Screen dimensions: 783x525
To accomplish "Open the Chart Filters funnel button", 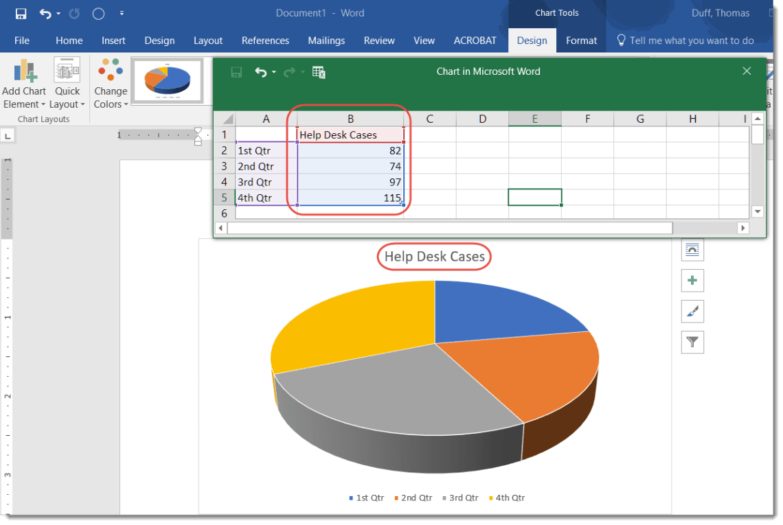I will coord(692,342).
